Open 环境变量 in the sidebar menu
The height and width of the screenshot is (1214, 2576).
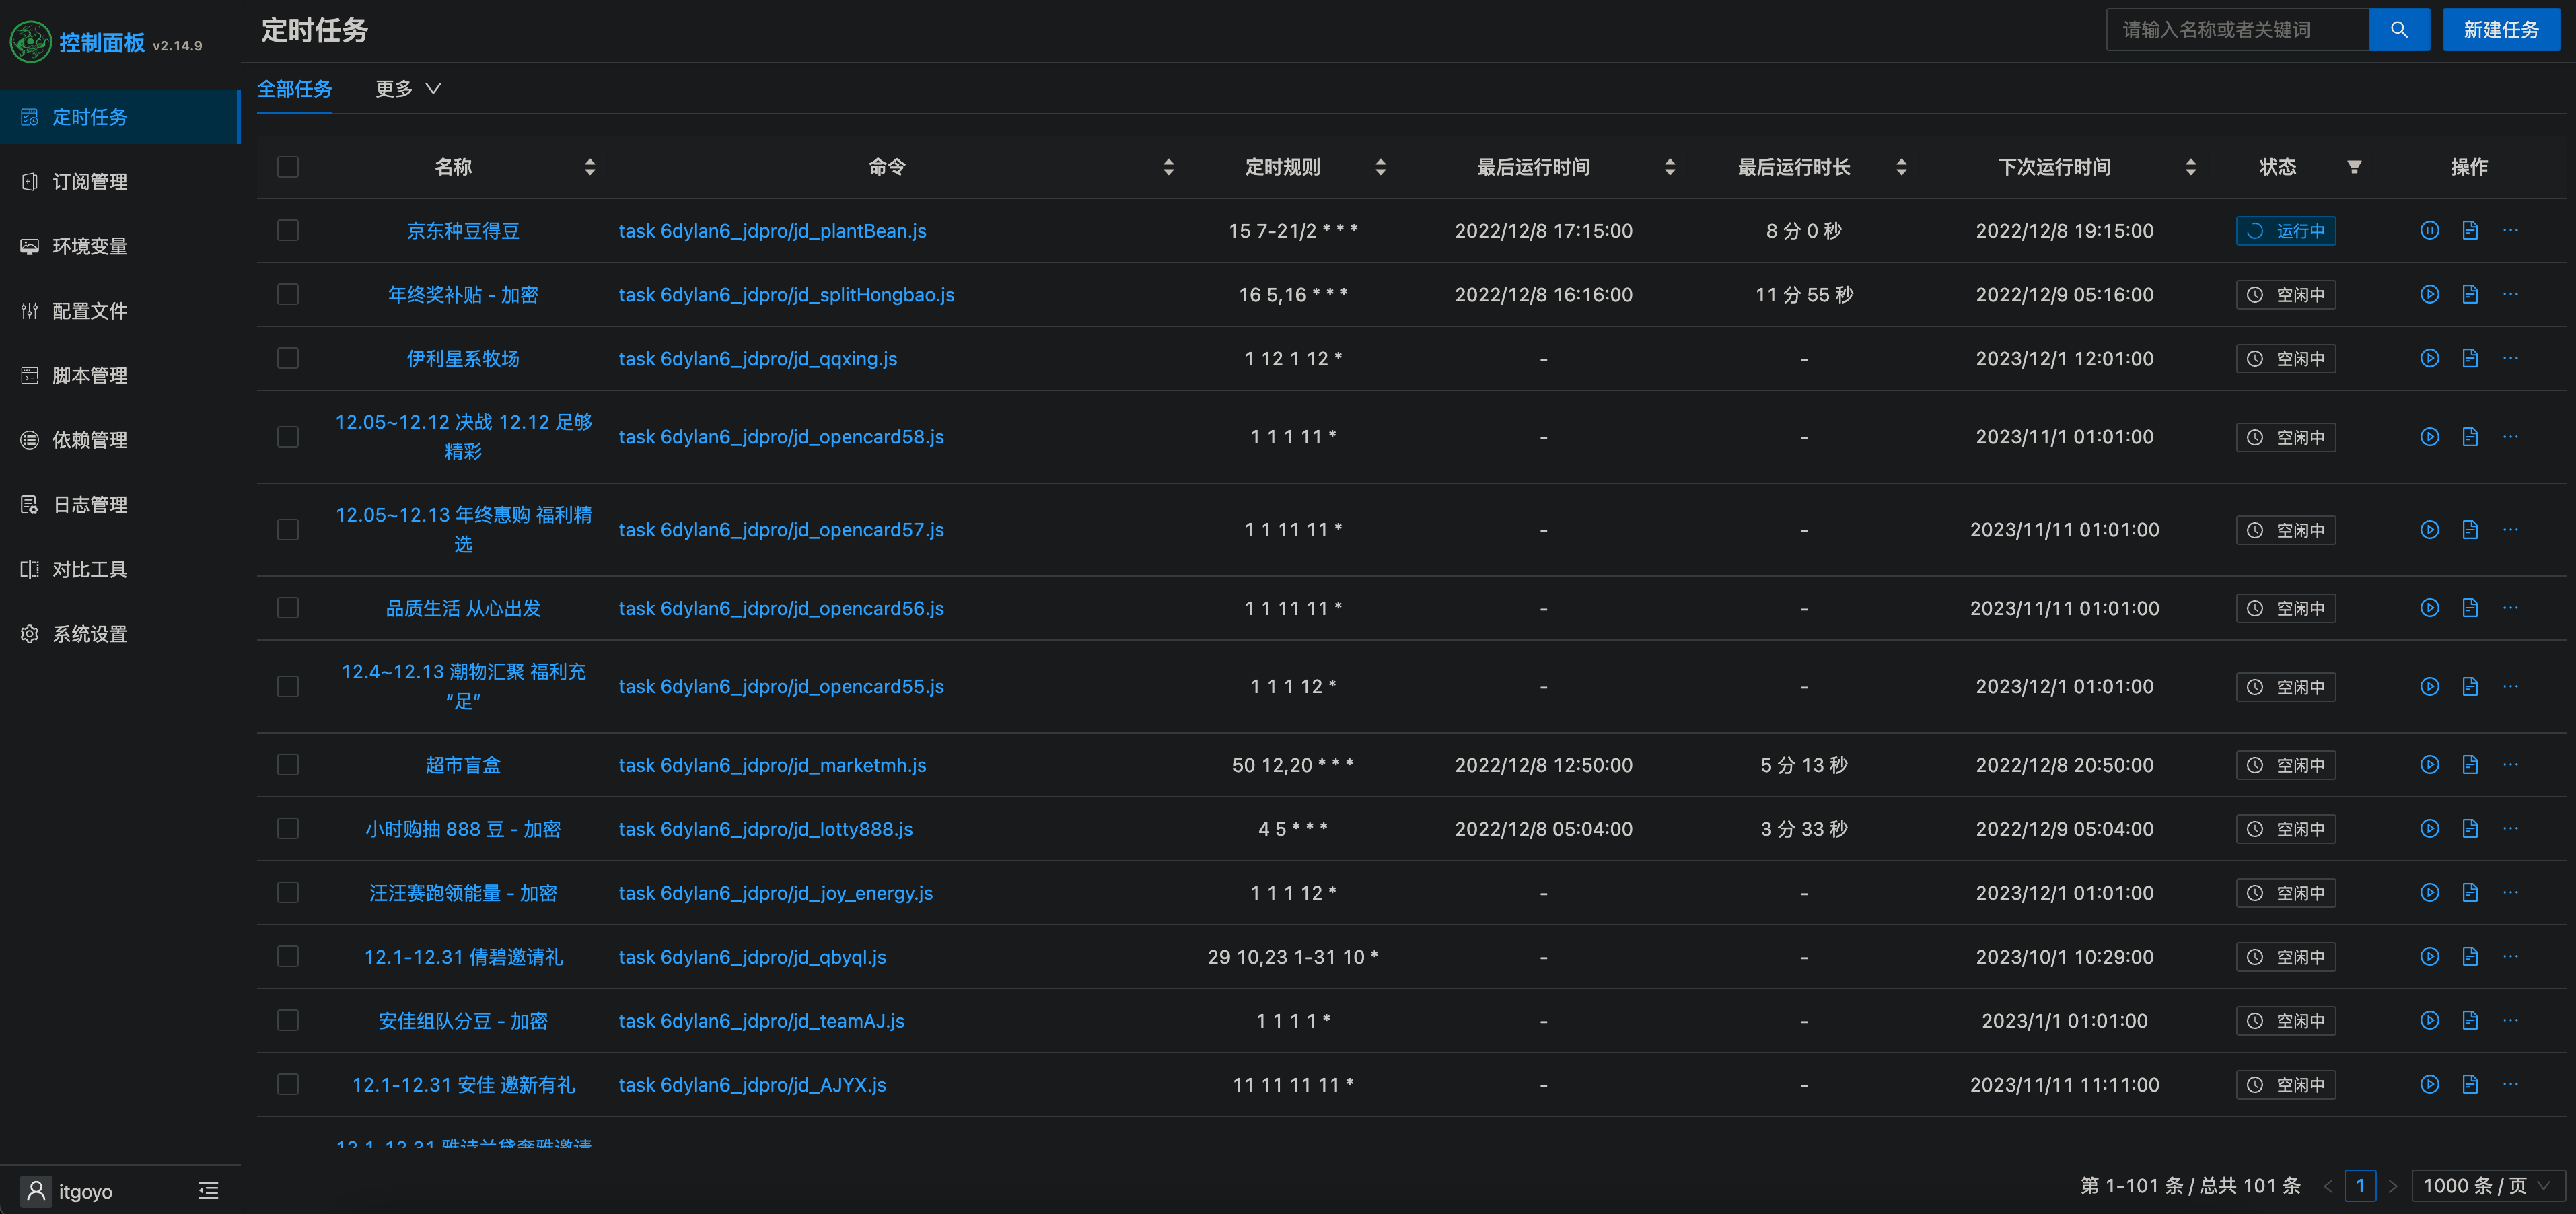[x=88, y=246]
